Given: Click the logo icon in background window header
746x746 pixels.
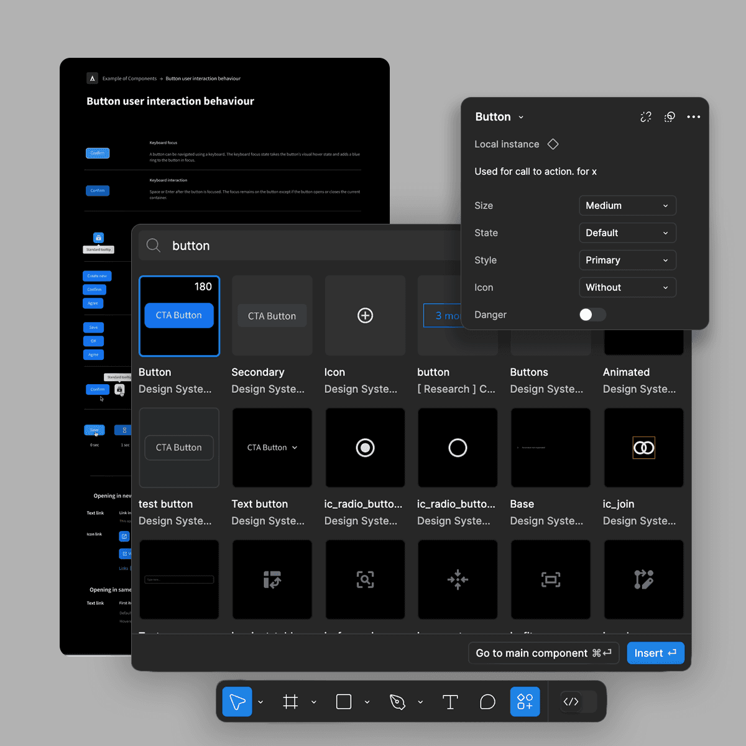Looking at the screenshot, I should click(92, 78).
